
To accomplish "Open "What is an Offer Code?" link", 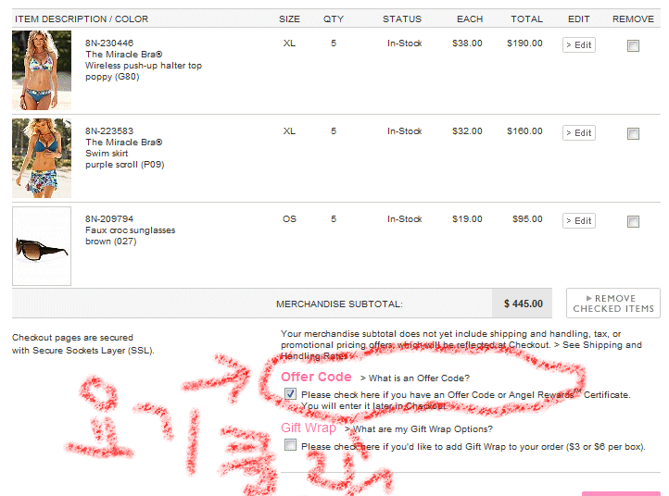I will tap(415, 378).
